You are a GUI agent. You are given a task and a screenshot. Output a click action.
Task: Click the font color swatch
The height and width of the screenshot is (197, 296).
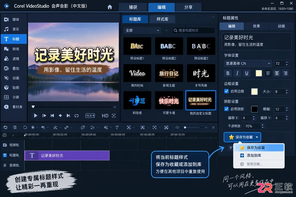259,73
